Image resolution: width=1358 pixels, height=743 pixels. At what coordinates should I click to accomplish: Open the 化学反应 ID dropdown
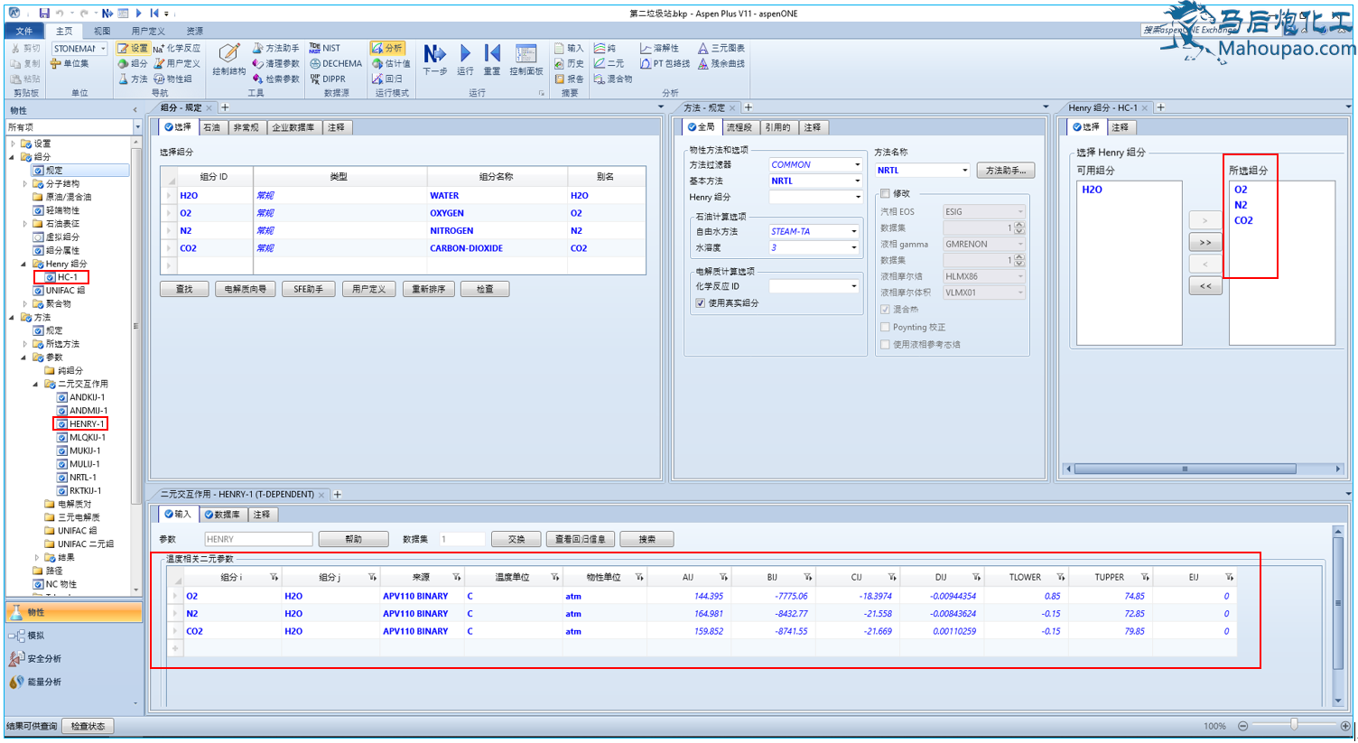[853, 286]
